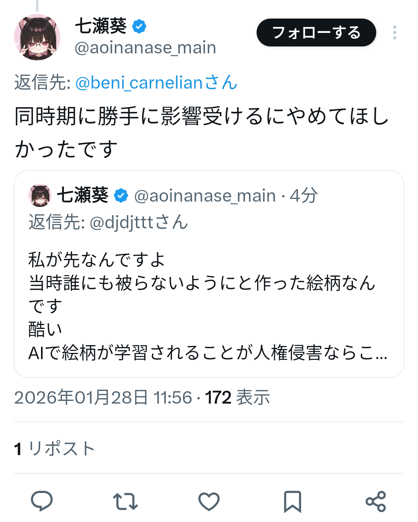The width and height of the screenshot is (418, 522).
Task: Bookmark this post
Action: tap(292, 501)
